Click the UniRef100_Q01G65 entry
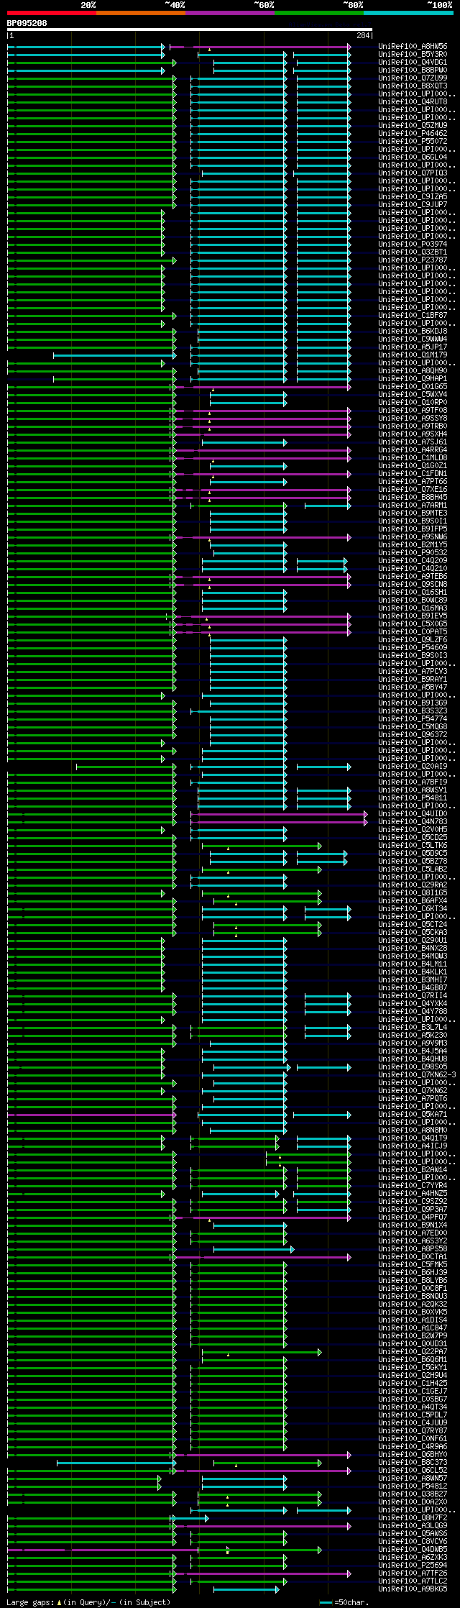This screenshot has height=1608, width=460. coord(413,386)
